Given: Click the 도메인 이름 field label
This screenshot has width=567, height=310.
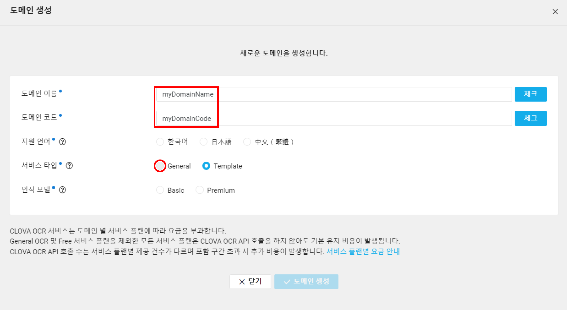Looking at the screenshot, I should 39,93.
